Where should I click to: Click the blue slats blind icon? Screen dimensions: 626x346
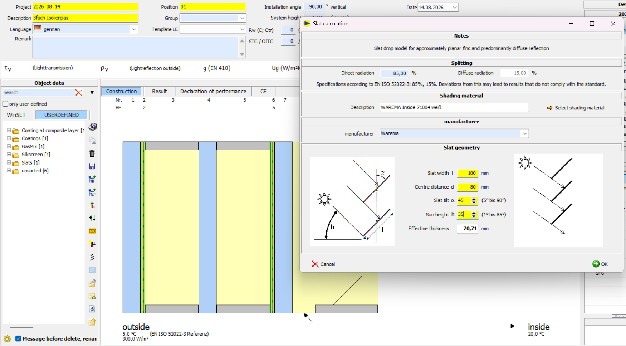[92, 257]
